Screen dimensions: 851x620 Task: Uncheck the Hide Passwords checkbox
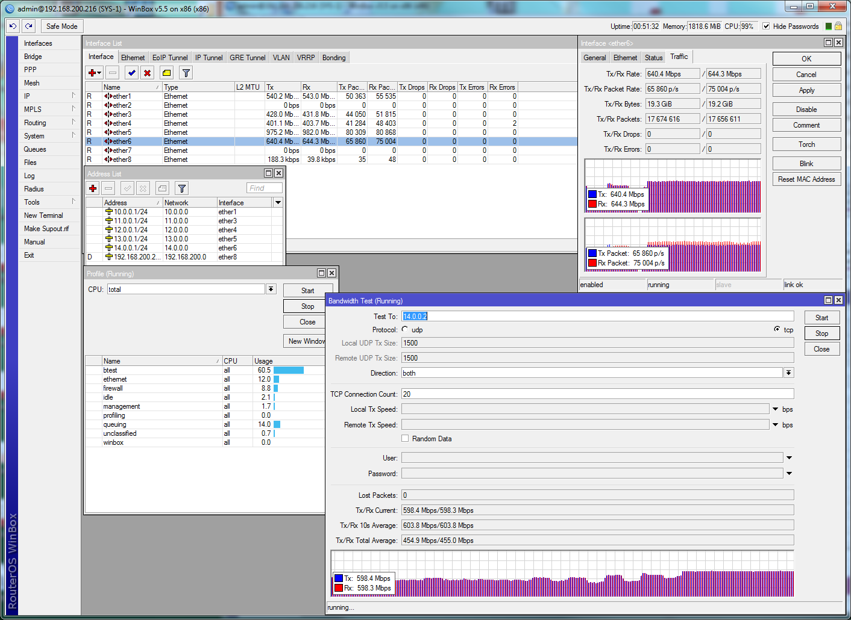(x=765, y=26)
